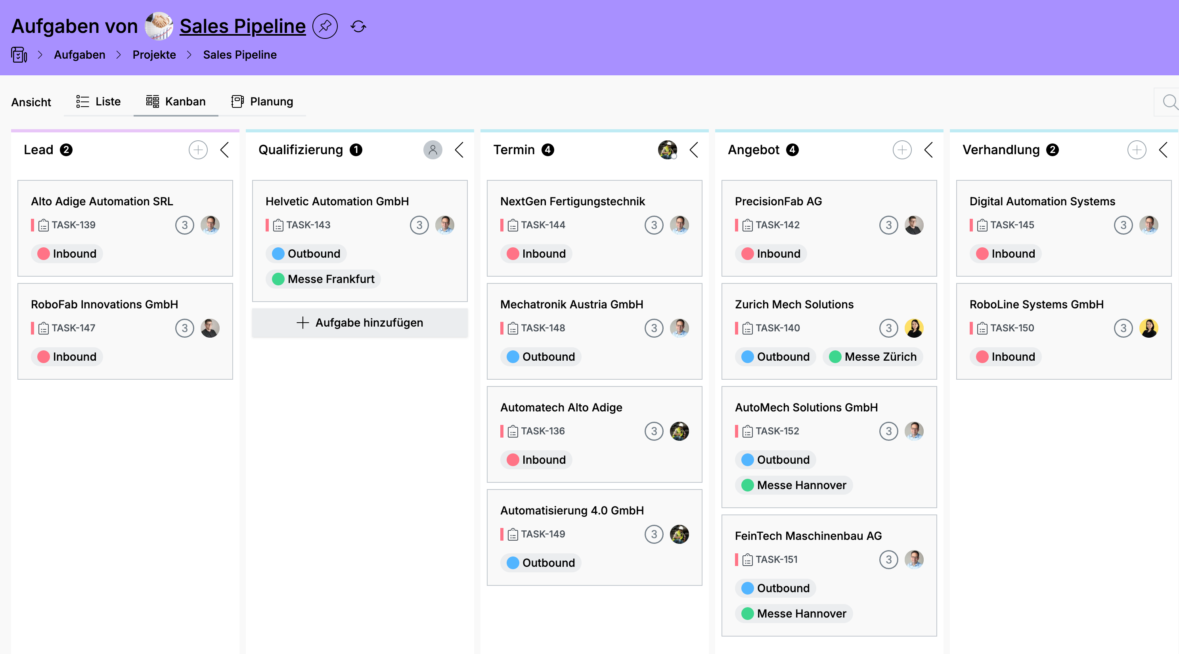The width and height of the screenshot is (1179, 654).
Task: Add a task to Lead column
Action: pos(198,150)
